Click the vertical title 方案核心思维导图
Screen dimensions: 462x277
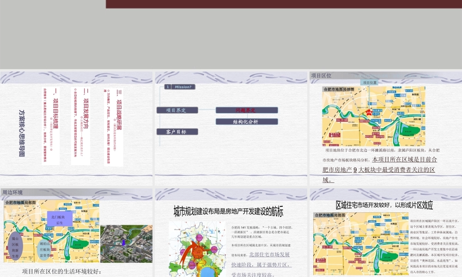coord(22,133)
